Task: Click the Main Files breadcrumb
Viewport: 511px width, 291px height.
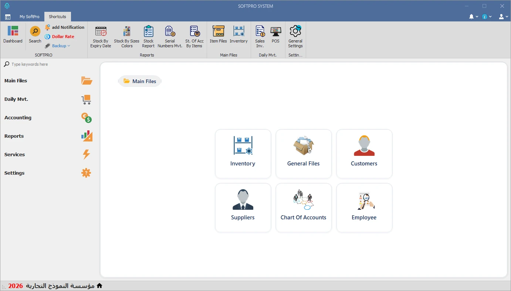Action: pyautogui.click(x=140, y=81)
